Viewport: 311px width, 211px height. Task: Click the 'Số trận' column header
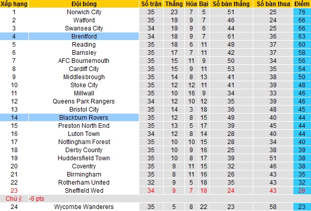[150, 4]
